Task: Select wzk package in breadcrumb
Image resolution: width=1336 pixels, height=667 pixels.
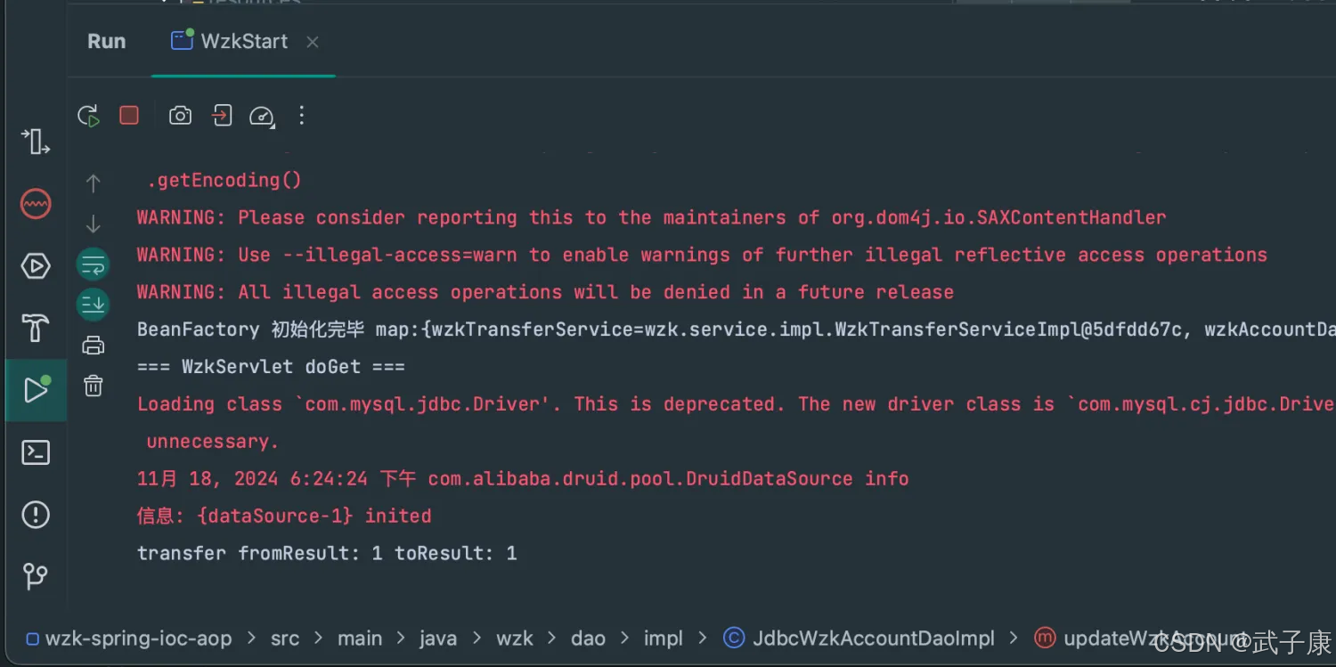Action: [515, 639]
